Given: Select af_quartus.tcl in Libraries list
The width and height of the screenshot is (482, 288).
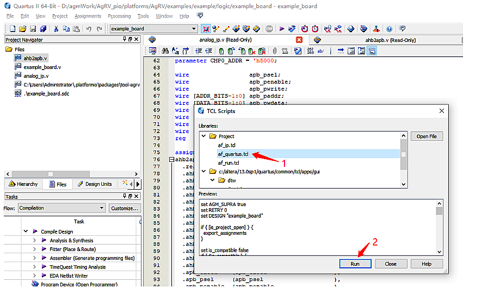Looking at the screenshot, I should pyautogui.click(x=233, y=154).
